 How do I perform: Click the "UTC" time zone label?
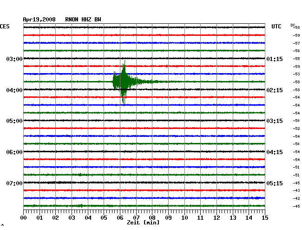point(276,27)
